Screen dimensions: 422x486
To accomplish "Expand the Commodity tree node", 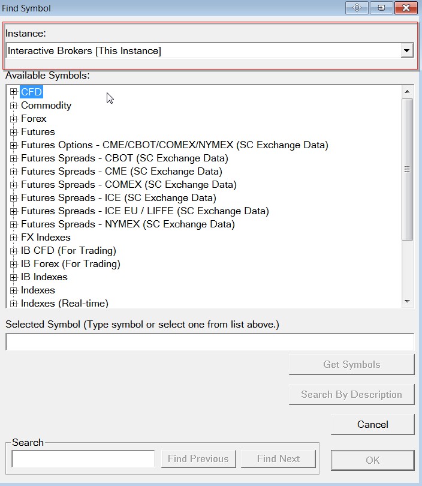I will [13, 106].
